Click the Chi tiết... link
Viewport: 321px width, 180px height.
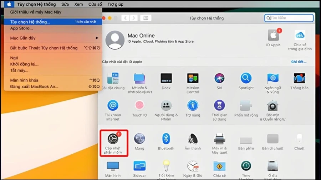(299, 62)
